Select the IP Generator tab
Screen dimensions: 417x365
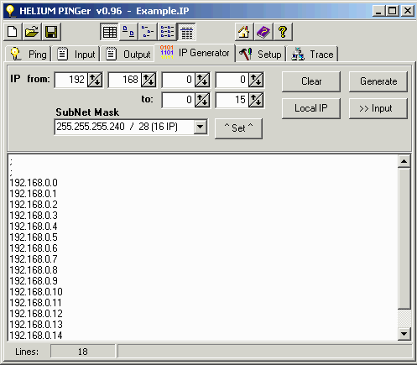pyautogui.click(x=195, y=53)
